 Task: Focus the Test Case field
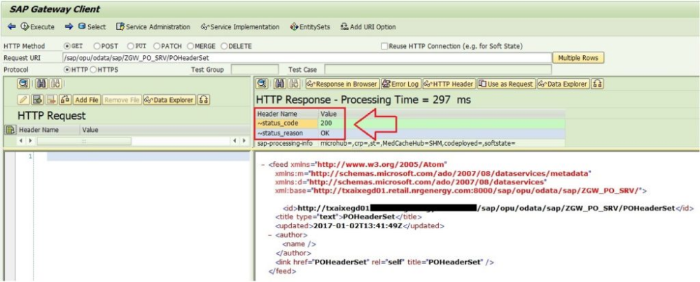pyautogui.click(x=437, y=70)
